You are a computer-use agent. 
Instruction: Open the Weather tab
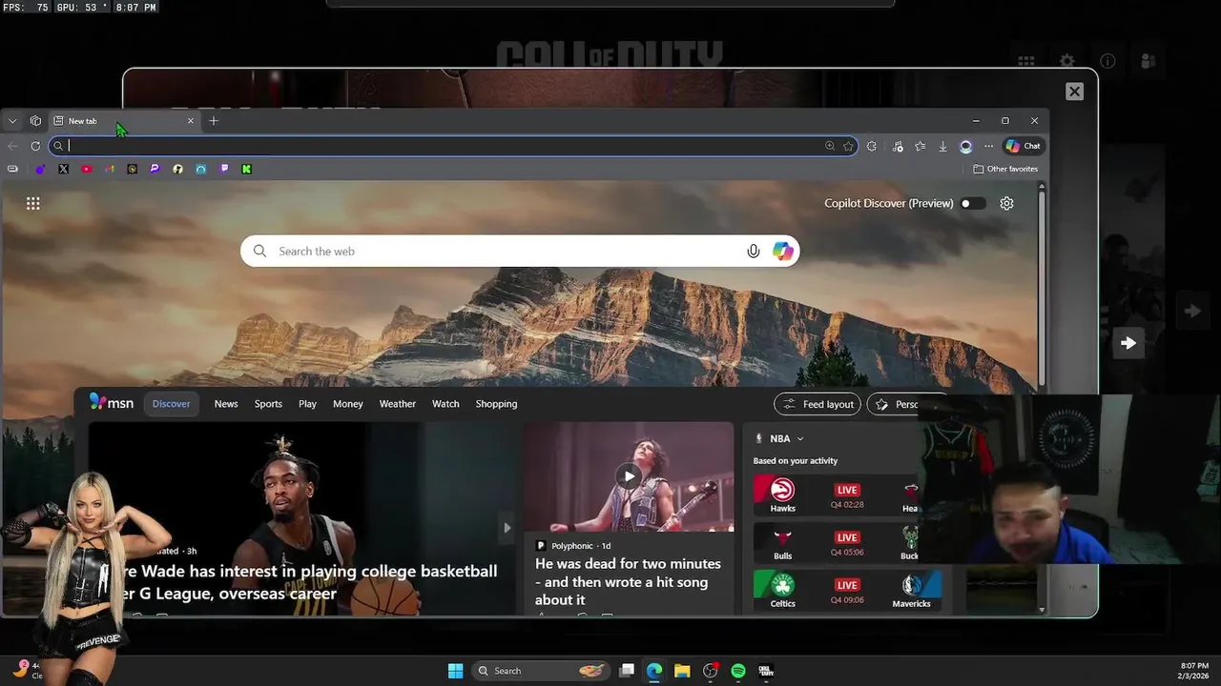398,404
